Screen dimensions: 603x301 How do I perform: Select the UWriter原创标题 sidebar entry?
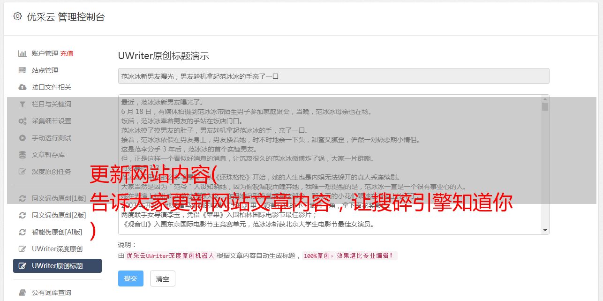[x=57, y=266]
